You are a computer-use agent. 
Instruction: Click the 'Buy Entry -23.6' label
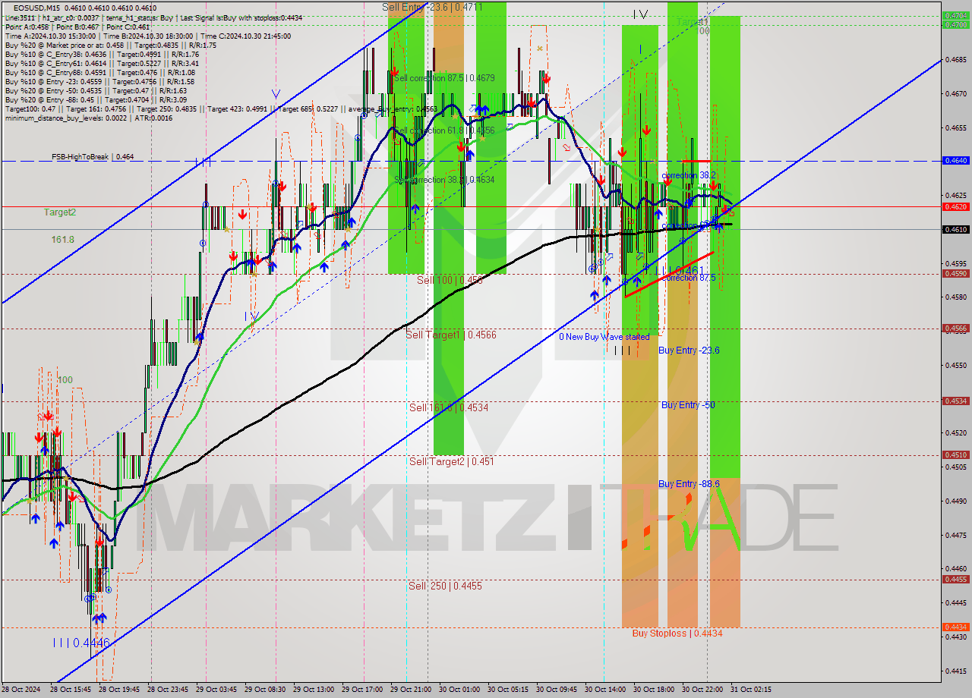(689, 350)
